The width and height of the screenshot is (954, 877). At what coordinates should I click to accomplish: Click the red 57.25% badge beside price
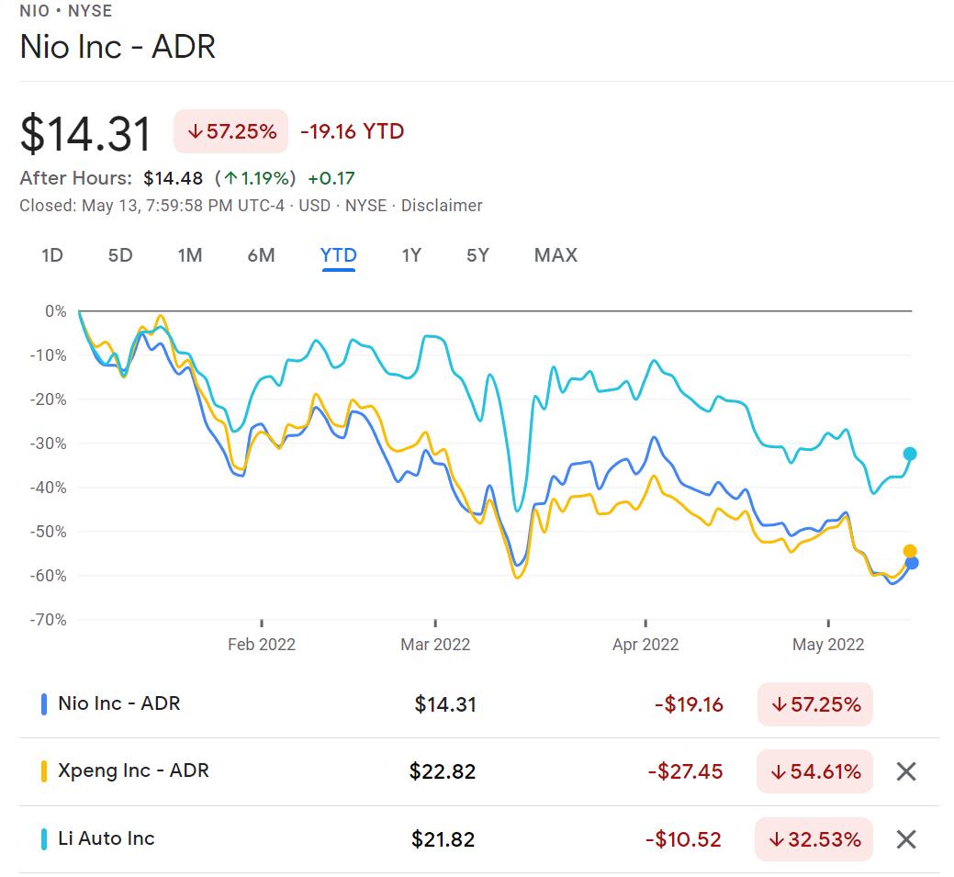click(230, 131)
